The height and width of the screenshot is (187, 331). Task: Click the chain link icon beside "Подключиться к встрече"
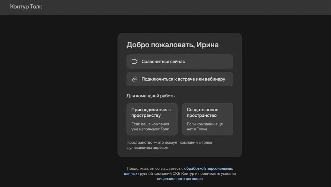pyautogui.click(x=135, y=79)
